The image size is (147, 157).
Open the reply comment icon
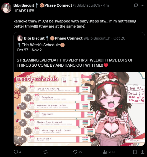(x=16, y=152)
